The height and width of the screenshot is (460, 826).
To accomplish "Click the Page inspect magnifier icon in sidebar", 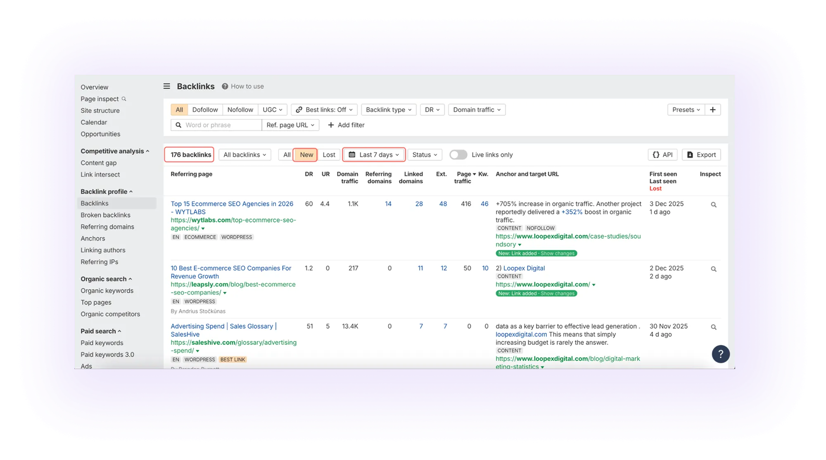I will tap(125, 99).
